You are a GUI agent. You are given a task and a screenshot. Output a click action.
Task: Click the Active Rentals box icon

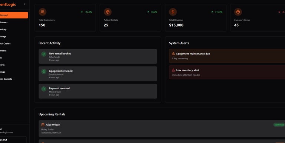tap(108, 12)
